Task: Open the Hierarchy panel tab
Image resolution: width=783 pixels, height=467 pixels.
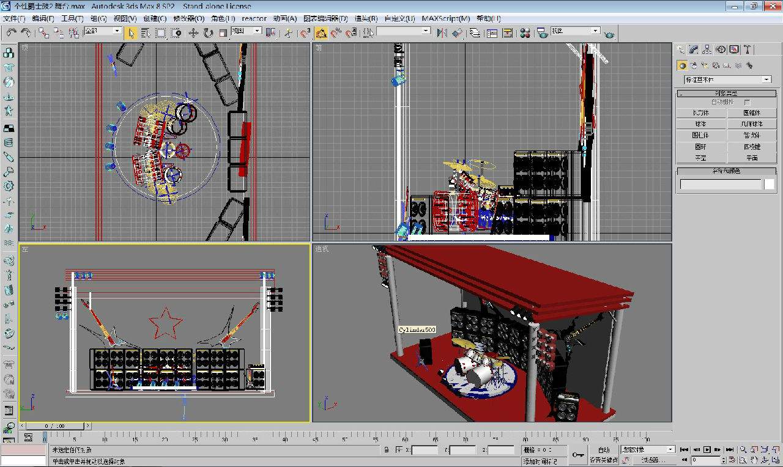Action: [707, 50]
